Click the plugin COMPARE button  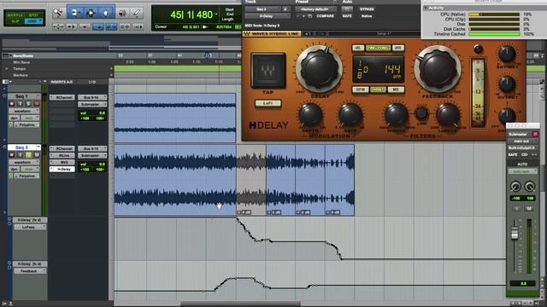pyautogui.click(x=325, y=16)
